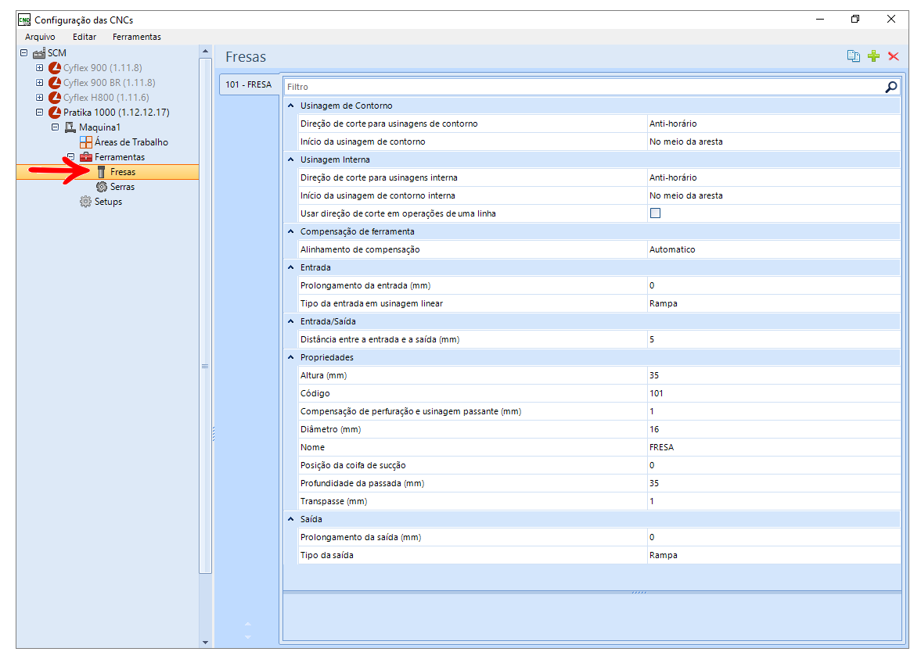Viewport: 921px width, 659px height.
Task: Click the SCM factory icon in the tree
Action: click(x=39, y=53)
